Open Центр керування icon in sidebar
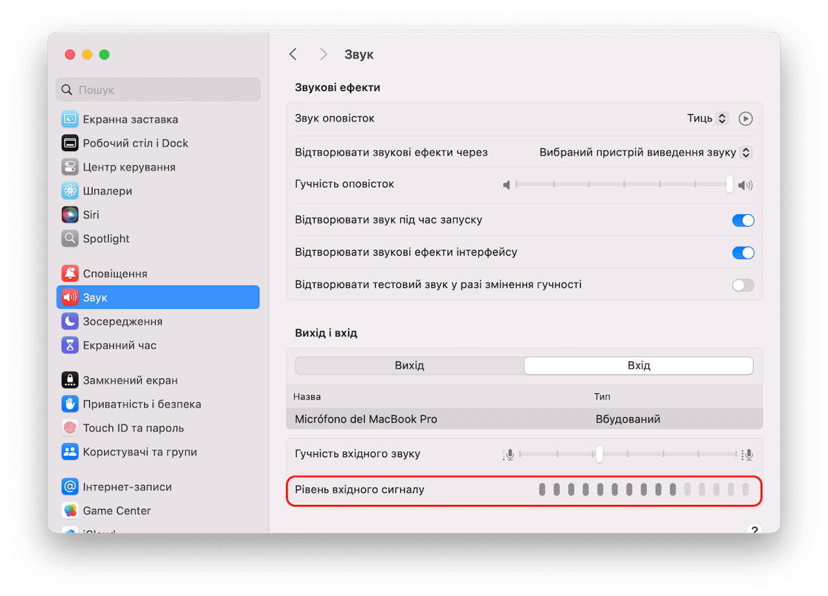828x596 pixels. pyautogui.click(x=70, y=167)
